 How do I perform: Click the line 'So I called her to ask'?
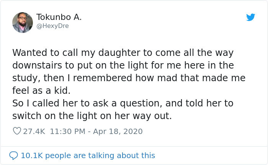pos(123,103)
